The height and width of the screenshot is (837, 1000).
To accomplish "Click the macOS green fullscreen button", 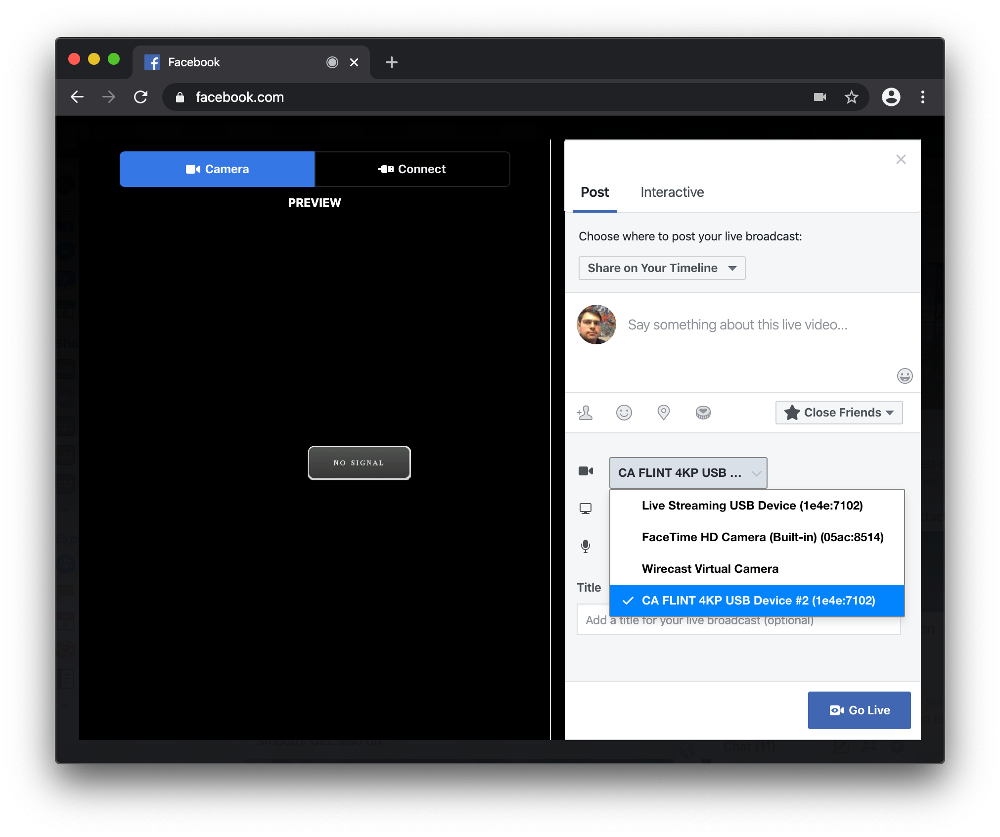I will coord(114,59).
